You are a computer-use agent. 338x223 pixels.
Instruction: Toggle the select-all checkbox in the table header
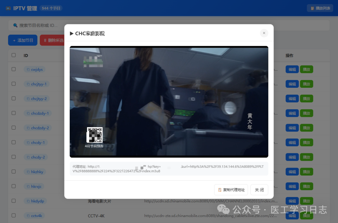click(13, 55)
